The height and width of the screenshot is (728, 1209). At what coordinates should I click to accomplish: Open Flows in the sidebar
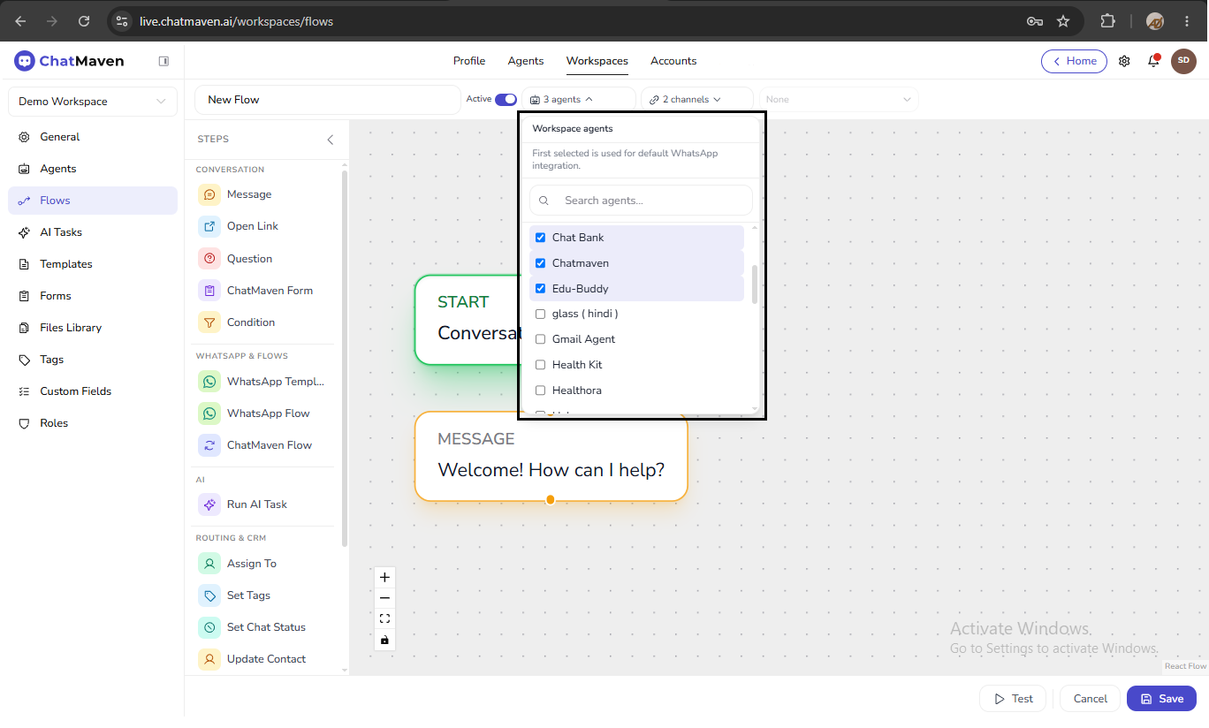93,201
